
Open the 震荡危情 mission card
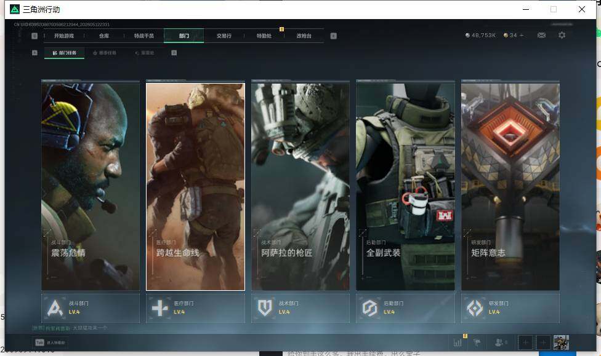click(x=91, y=187)
